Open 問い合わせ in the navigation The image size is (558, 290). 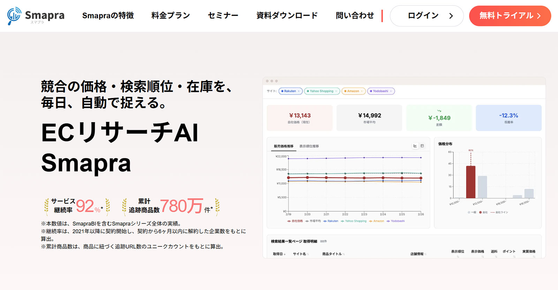tap(355, 16)
